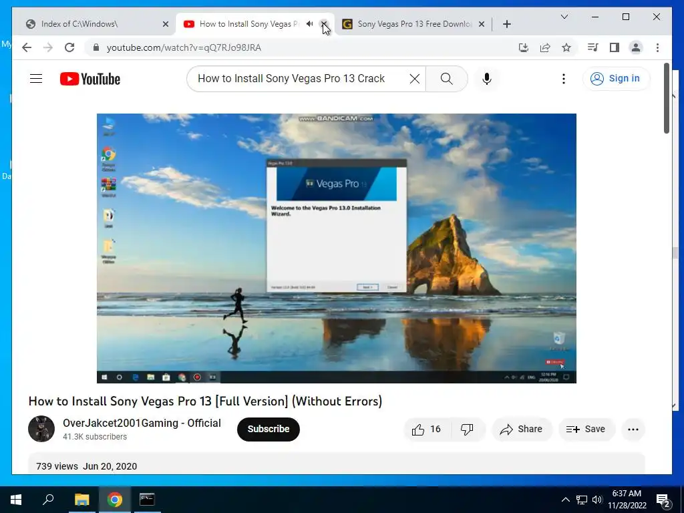This screenshot has width=684, height=513.
Task: Open a new browser tab
Action: (x=506, y=24)
